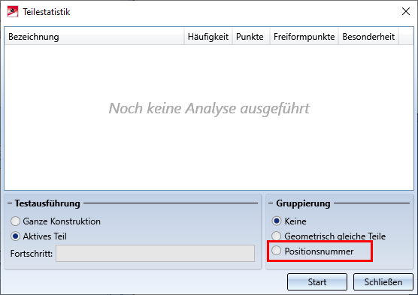Screen dimensions: 418x295
Task: Close the Teilestatistik dialog with the X
Action: (x=406, y=11)
